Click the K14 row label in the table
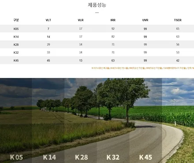This screenshot has height=163, width=194. (x=16, y=37)
